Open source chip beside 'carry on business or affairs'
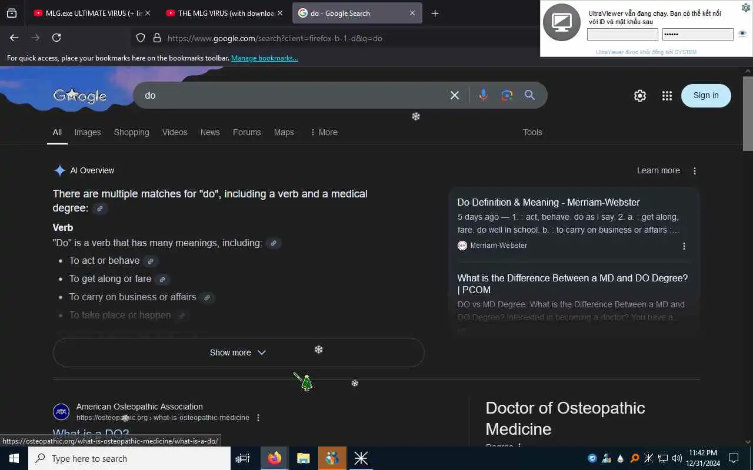753x470 pixels. pos(207,298)
